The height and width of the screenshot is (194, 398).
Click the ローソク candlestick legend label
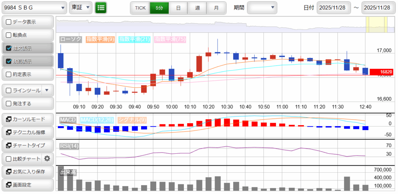click(x=70, y=39)
